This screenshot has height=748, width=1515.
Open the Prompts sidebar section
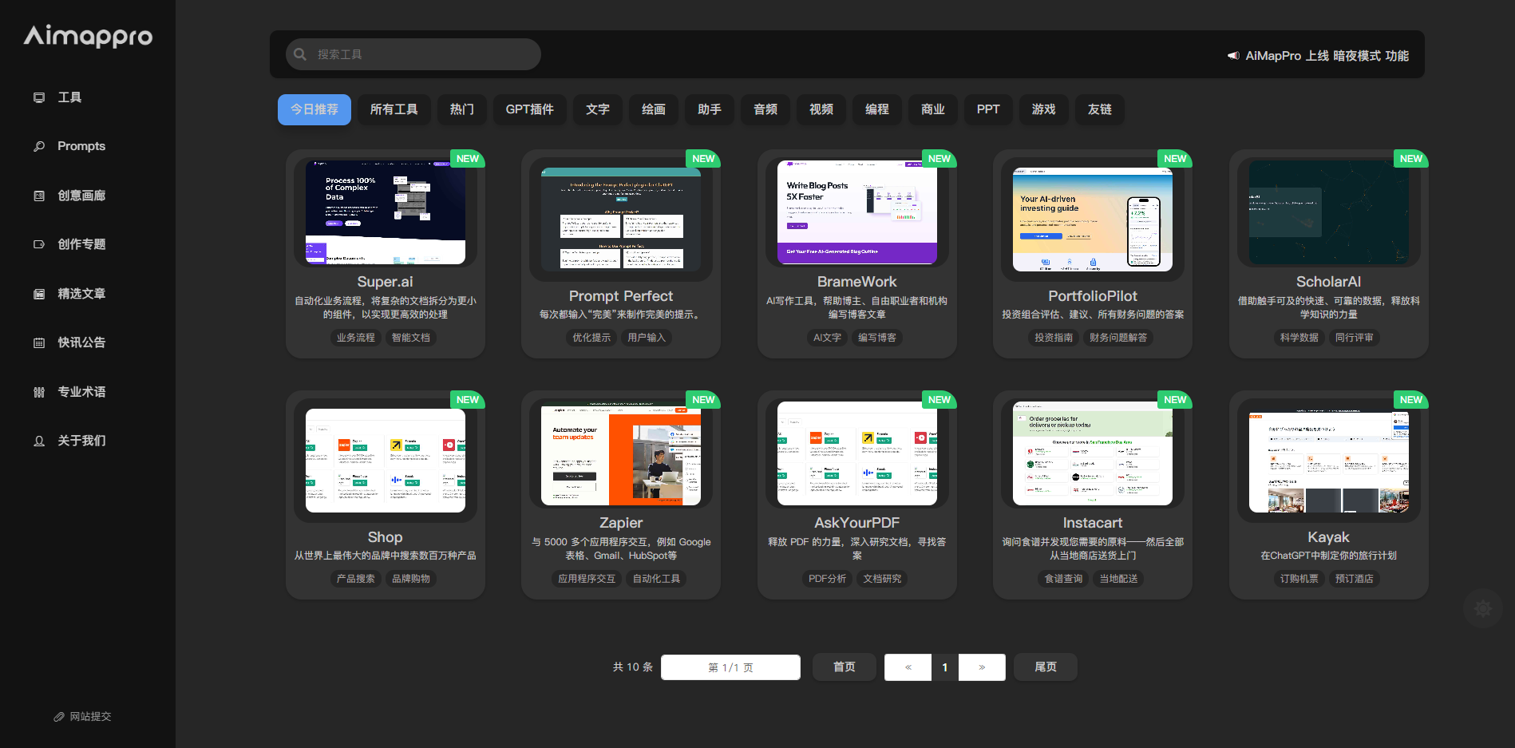81,146
